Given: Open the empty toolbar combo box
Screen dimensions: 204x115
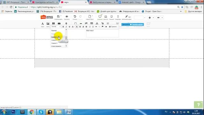Looking at the screenshot, I should click(140, 18).
